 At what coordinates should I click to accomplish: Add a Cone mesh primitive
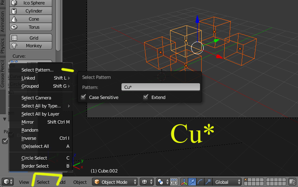tap(33, 19)
